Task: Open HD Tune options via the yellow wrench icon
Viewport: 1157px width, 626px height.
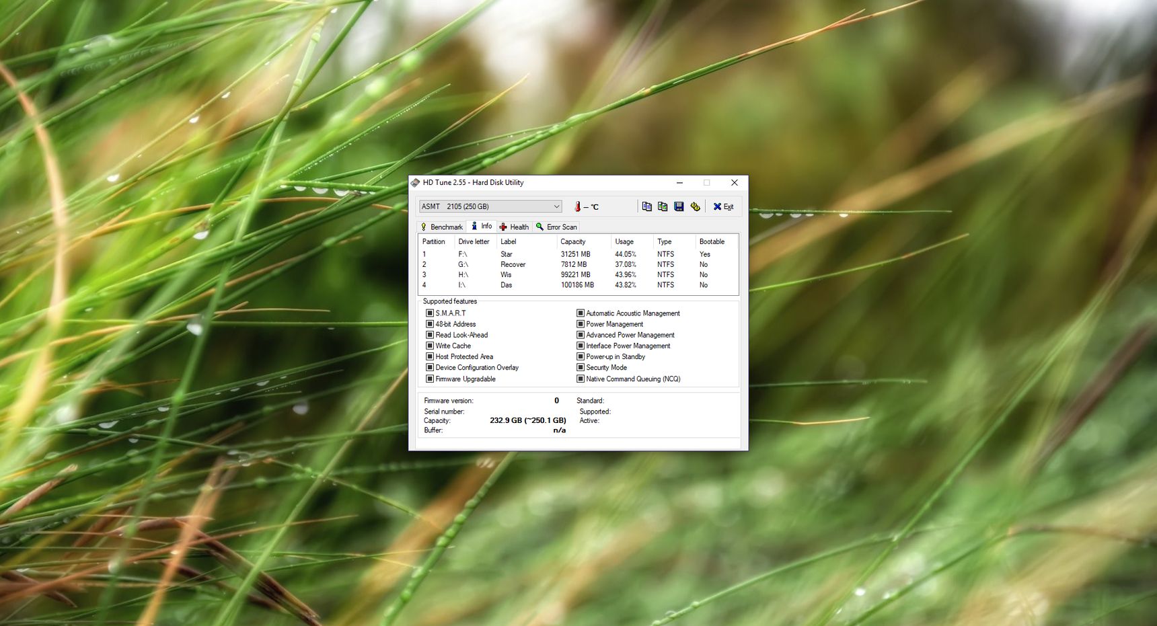Action: [x=695, y=206]
